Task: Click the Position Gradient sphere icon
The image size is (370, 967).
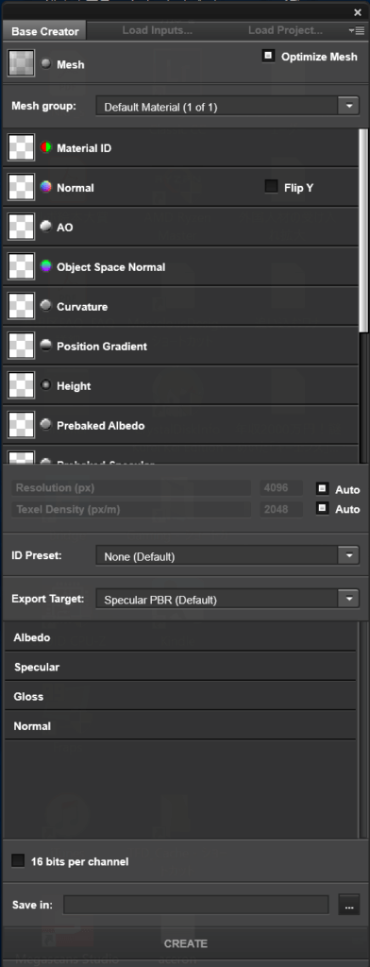Action: point(45,346)
